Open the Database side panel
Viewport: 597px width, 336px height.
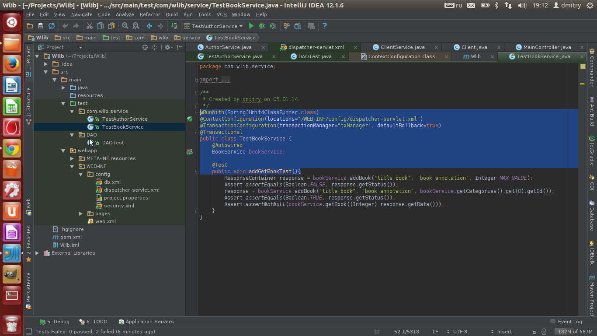592,215
